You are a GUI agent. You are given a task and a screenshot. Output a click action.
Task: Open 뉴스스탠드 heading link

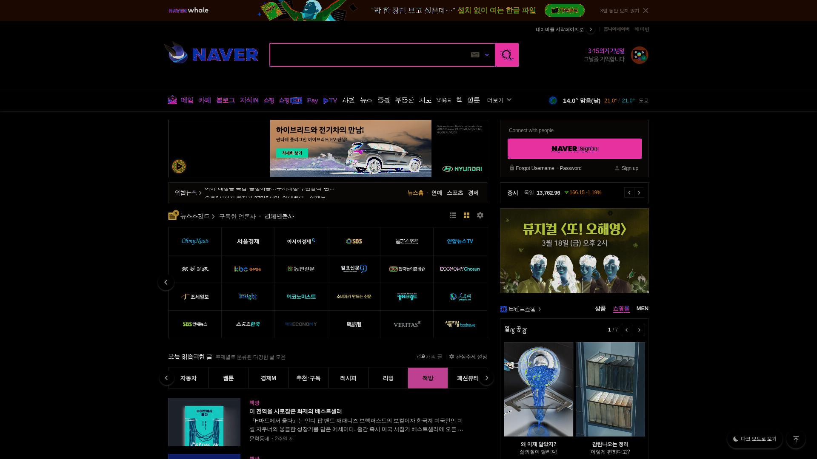click(195, 216)
